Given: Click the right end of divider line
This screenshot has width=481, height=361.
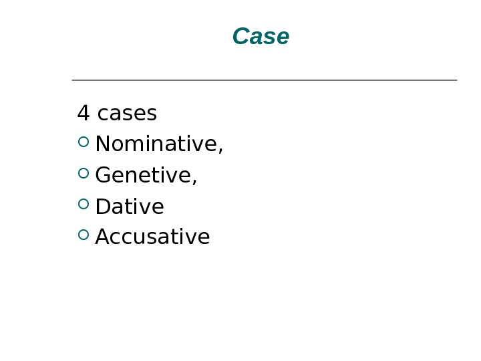Looking at the screenshot, I should click(x=454, y=80).
